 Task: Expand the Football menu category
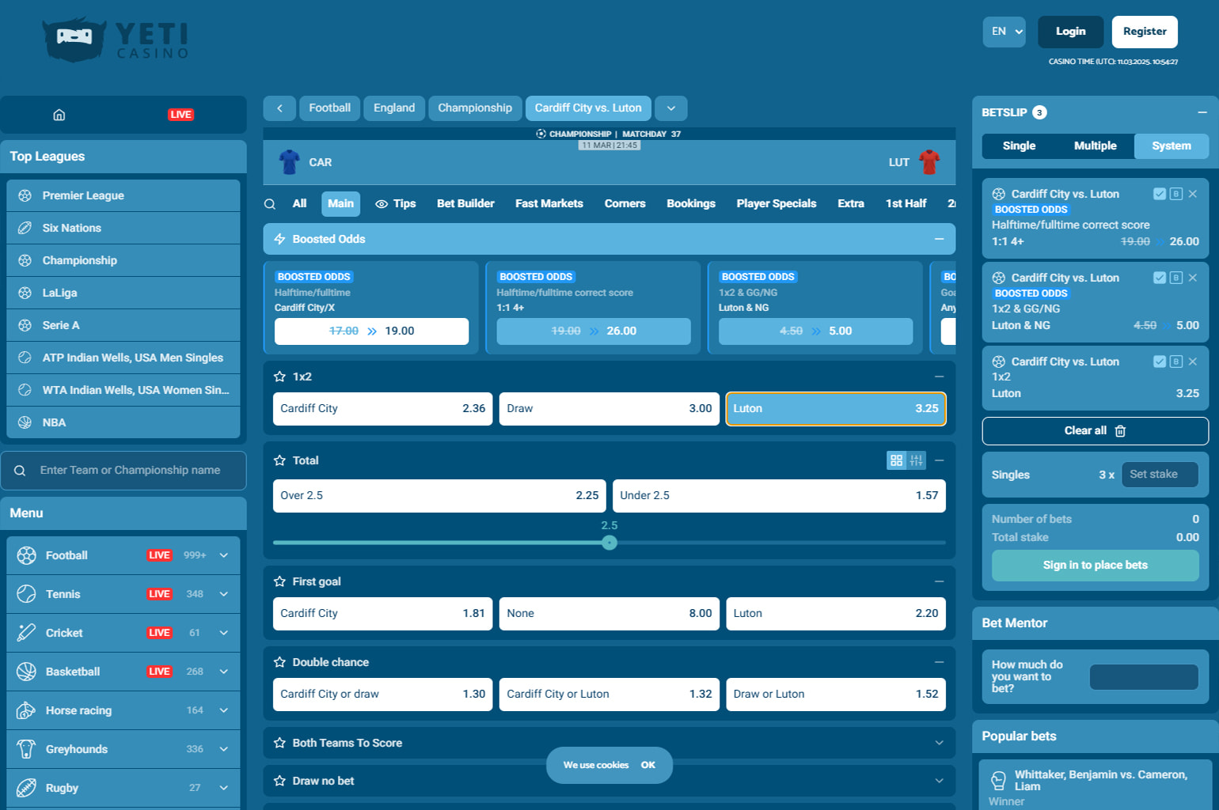224,555
